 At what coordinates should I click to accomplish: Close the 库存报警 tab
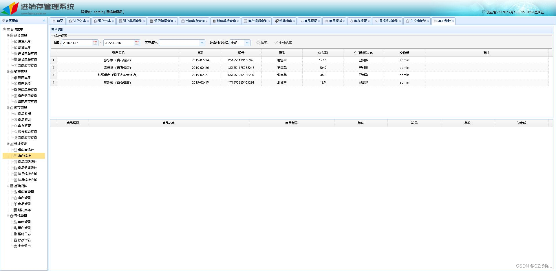[369, 21]
